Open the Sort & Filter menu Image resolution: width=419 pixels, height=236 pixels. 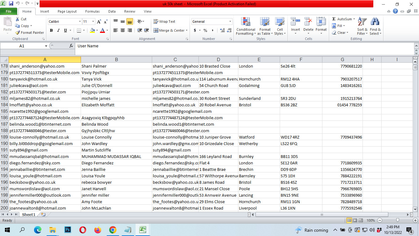pos(362,26)
